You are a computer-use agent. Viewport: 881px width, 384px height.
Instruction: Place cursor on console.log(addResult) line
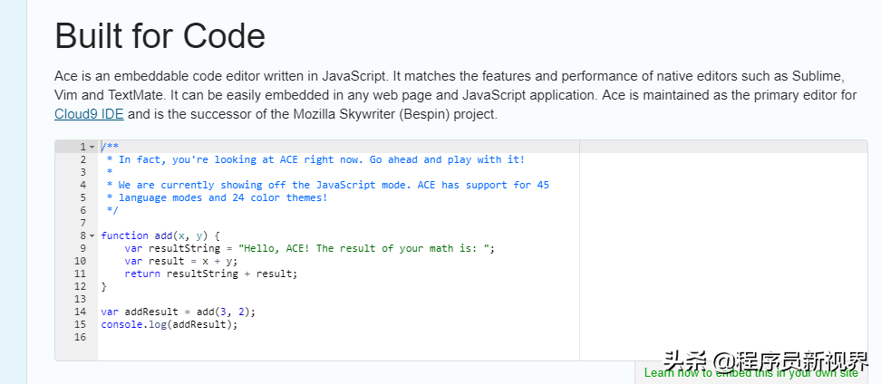coord(169,324)
